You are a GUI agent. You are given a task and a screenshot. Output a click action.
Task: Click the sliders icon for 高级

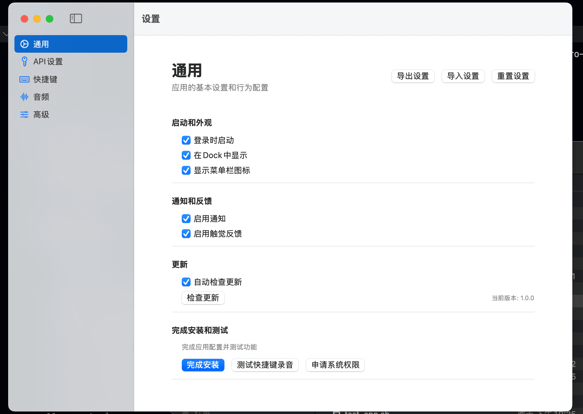(x=24, y=114)
